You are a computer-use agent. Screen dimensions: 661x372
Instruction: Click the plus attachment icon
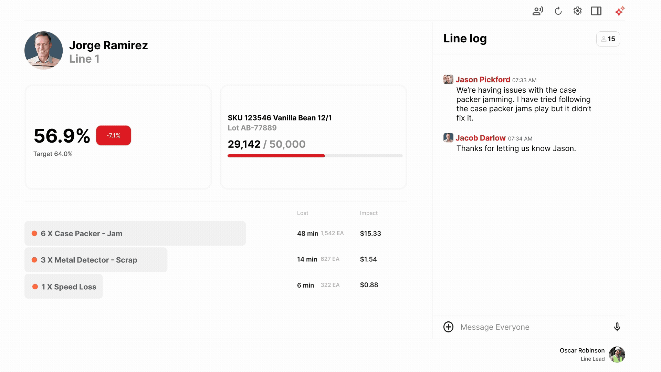[x=448, y=327]
